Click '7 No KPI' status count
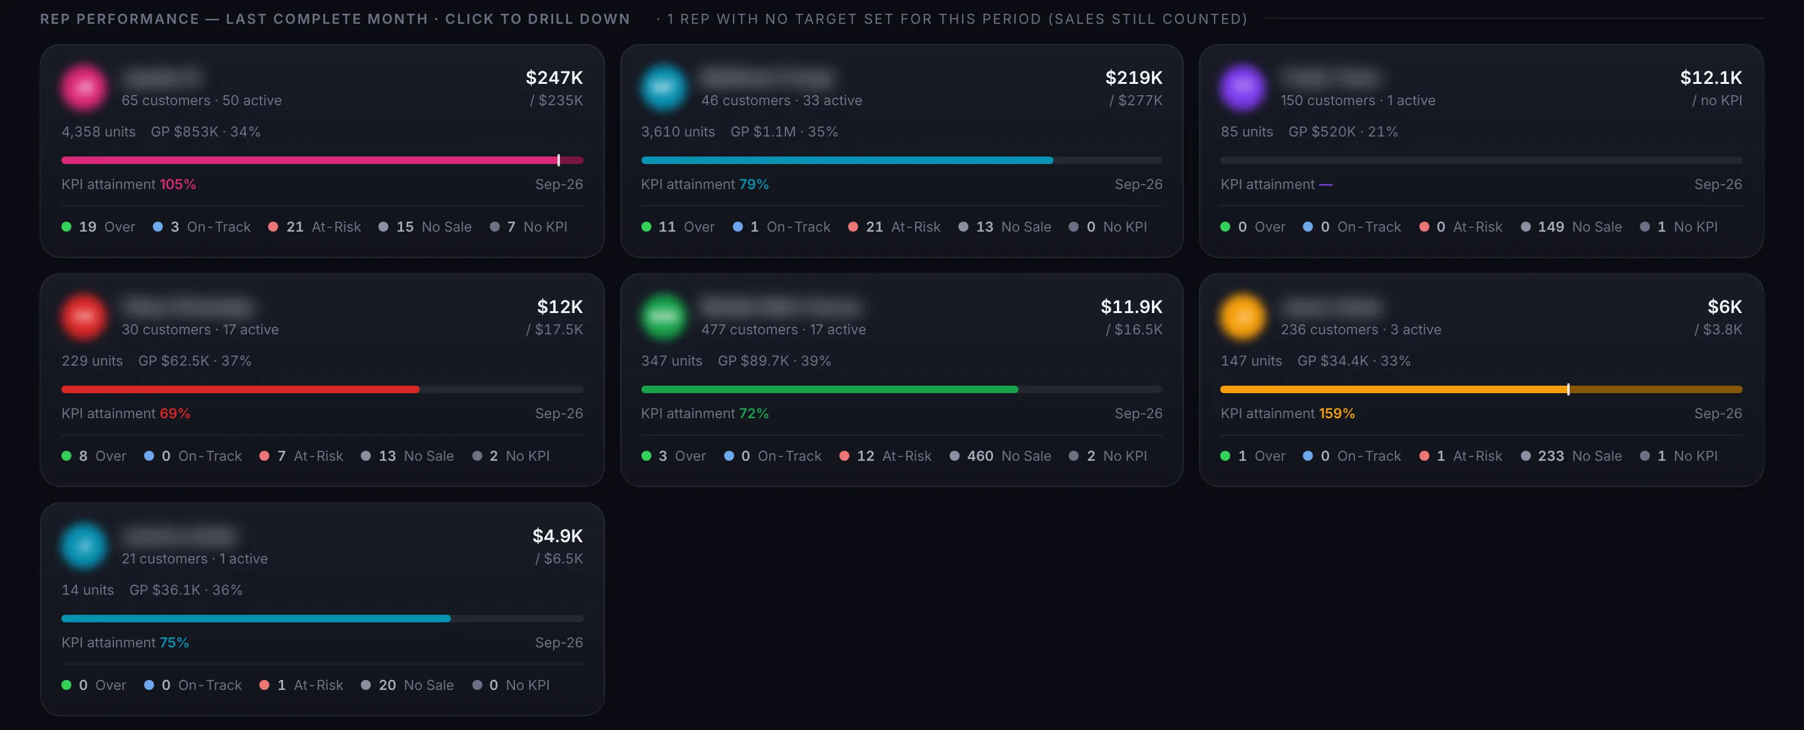 (528, 227)
